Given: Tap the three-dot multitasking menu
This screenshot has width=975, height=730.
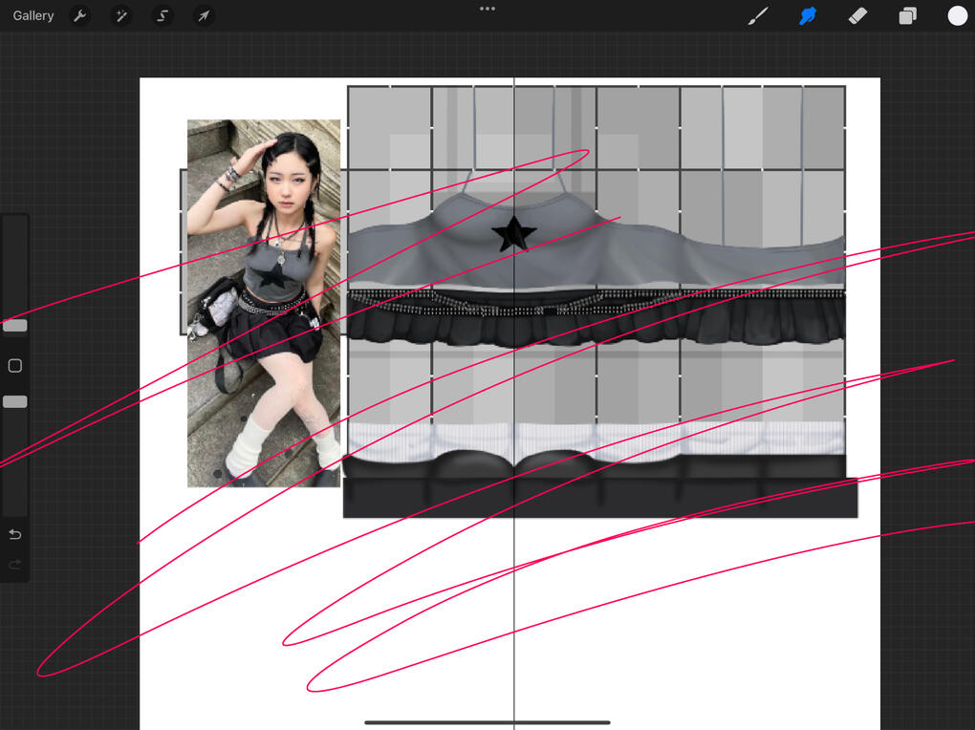Looking at the screenshot, I should tap(487, 9).
